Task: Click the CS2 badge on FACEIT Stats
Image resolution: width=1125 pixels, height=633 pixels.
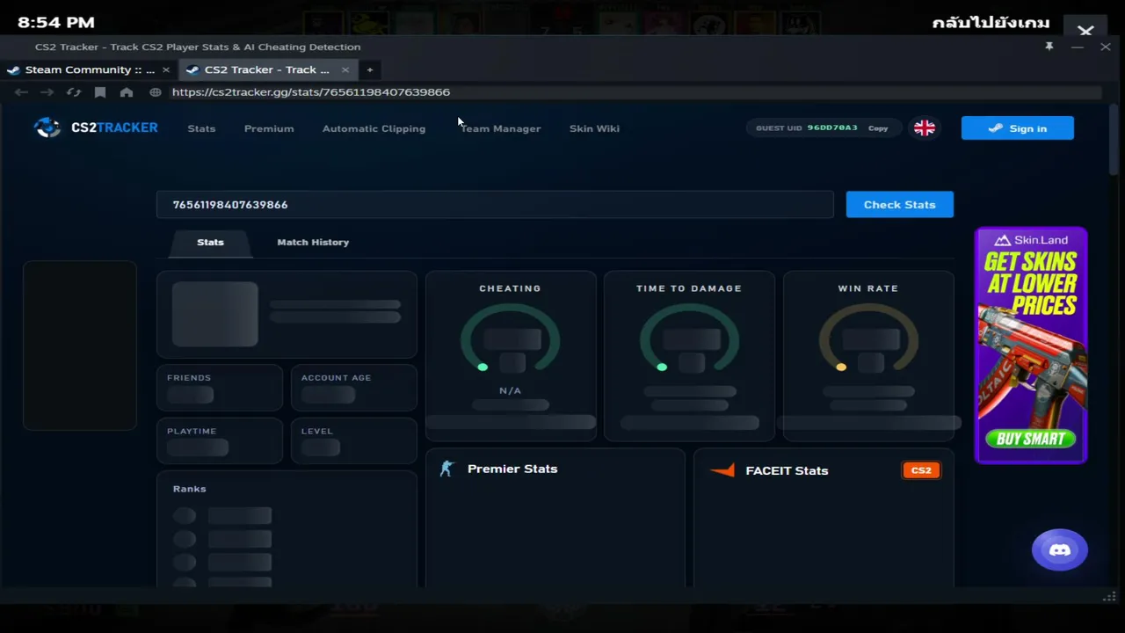Action: (x=921, y=470)
